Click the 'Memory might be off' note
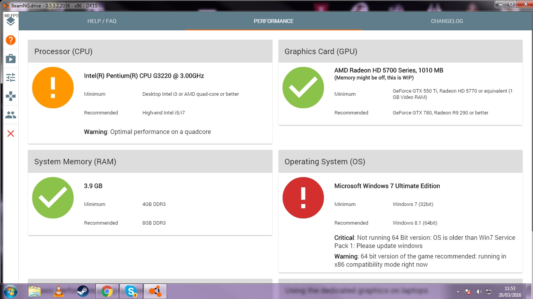 (374, 78)
